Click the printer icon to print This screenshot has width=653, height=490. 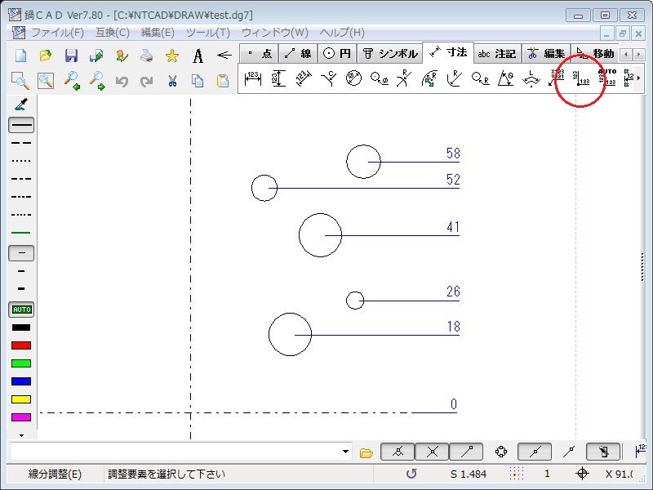(x=147, y=56)
